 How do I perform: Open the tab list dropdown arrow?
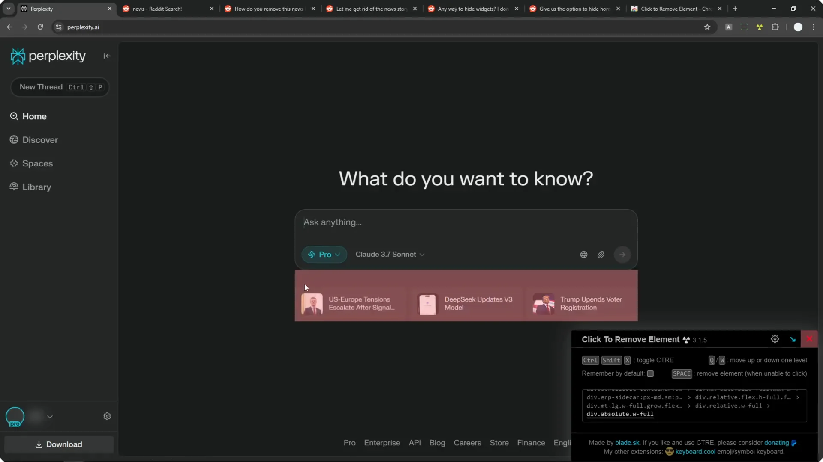[x=8, y=8]
